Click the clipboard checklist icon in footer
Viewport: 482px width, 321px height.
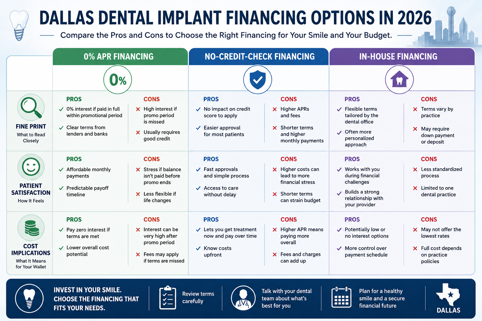[168, 297]
